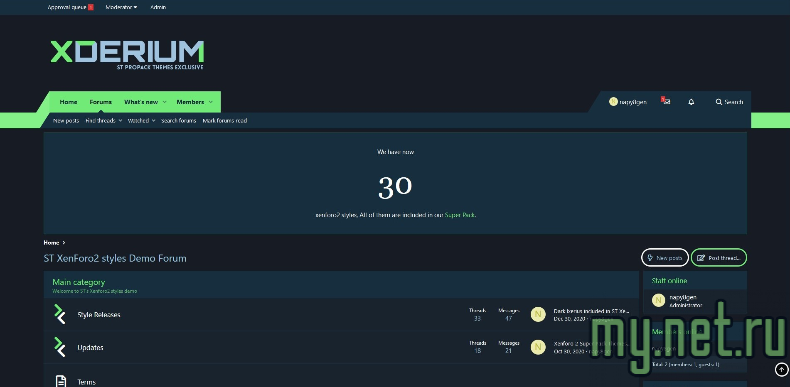Click the alerts bell icon
The image size is (790, 387).
[691, 102]
